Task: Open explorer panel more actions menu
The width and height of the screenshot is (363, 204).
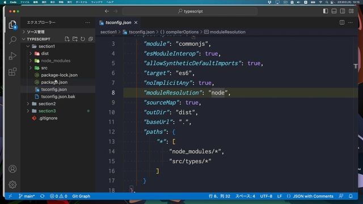Action: click(x=87, y=23)
